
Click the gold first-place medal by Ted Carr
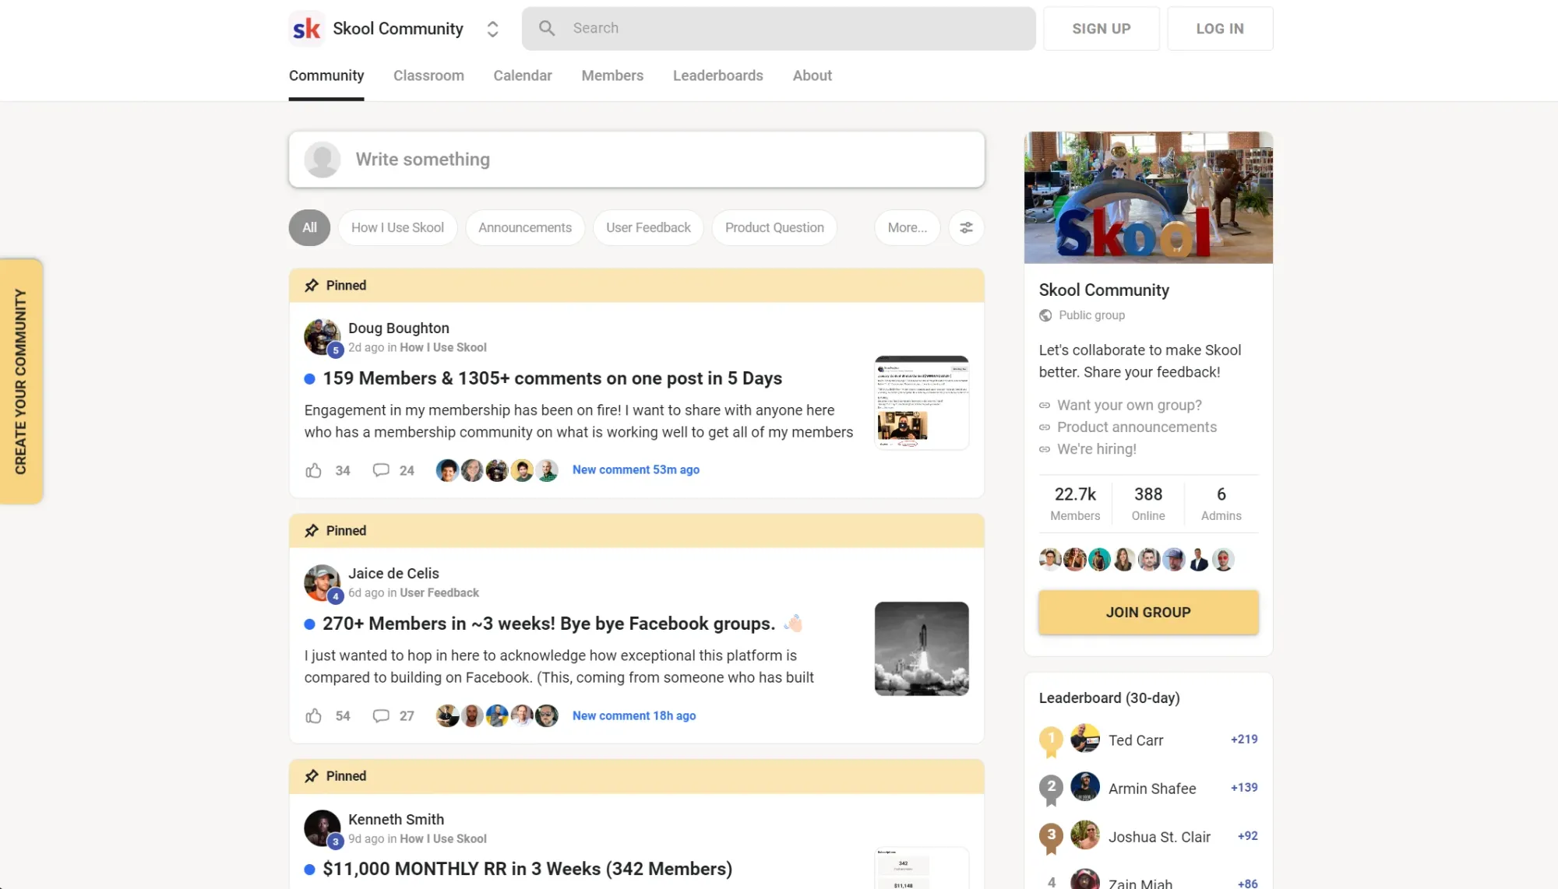point(1051,740)
